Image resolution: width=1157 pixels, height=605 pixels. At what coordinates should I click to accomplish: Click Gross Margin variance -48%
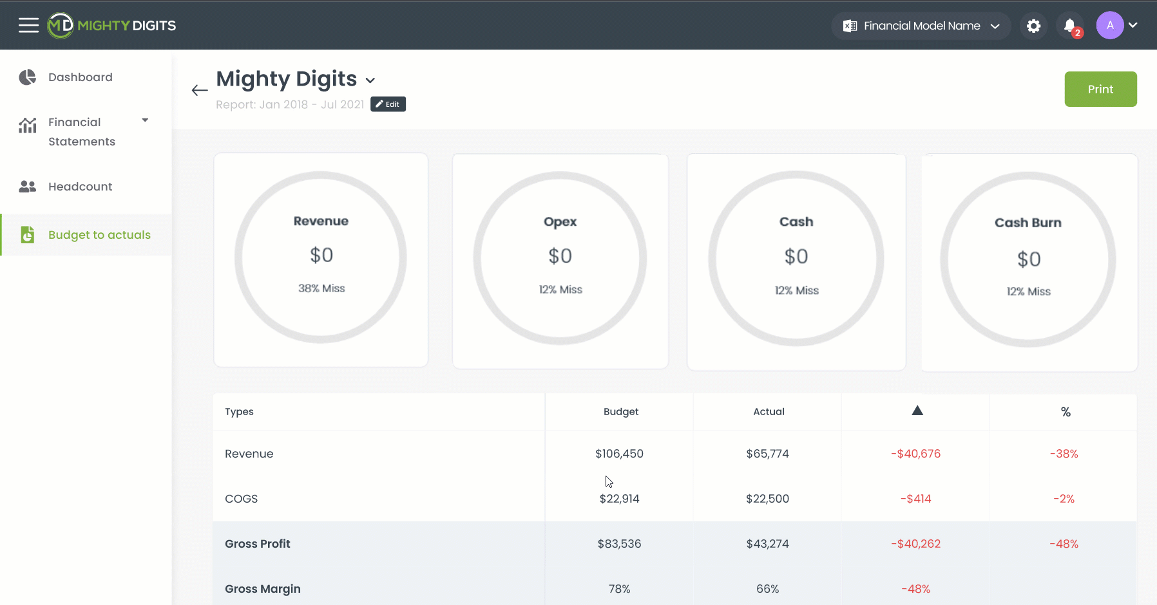[x=915, y=589]
